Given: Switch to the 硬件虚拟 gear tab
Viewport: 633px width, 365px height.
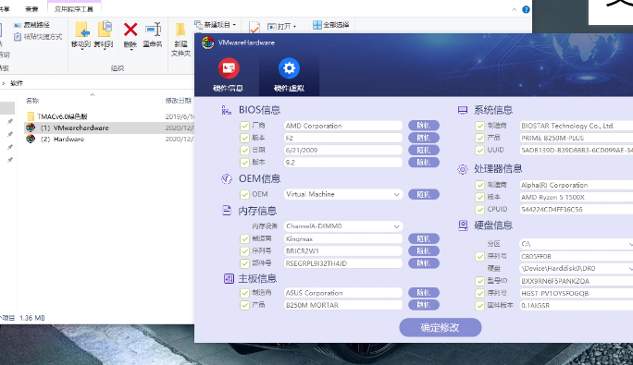Looking at the screenshot, I should coord(289,76).
